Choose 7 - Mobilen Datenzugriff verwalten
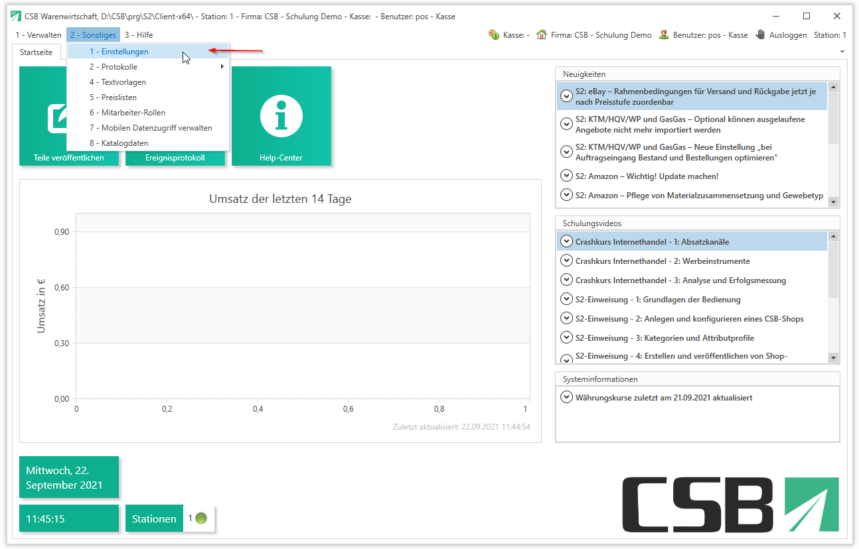The width and height of the screenshot is (859, 549). tap(149, 128)
